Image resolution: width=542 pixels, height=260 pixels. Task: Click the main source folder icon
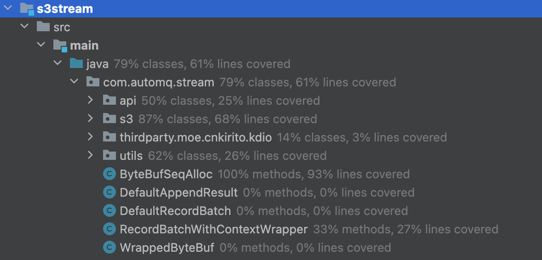60,45
